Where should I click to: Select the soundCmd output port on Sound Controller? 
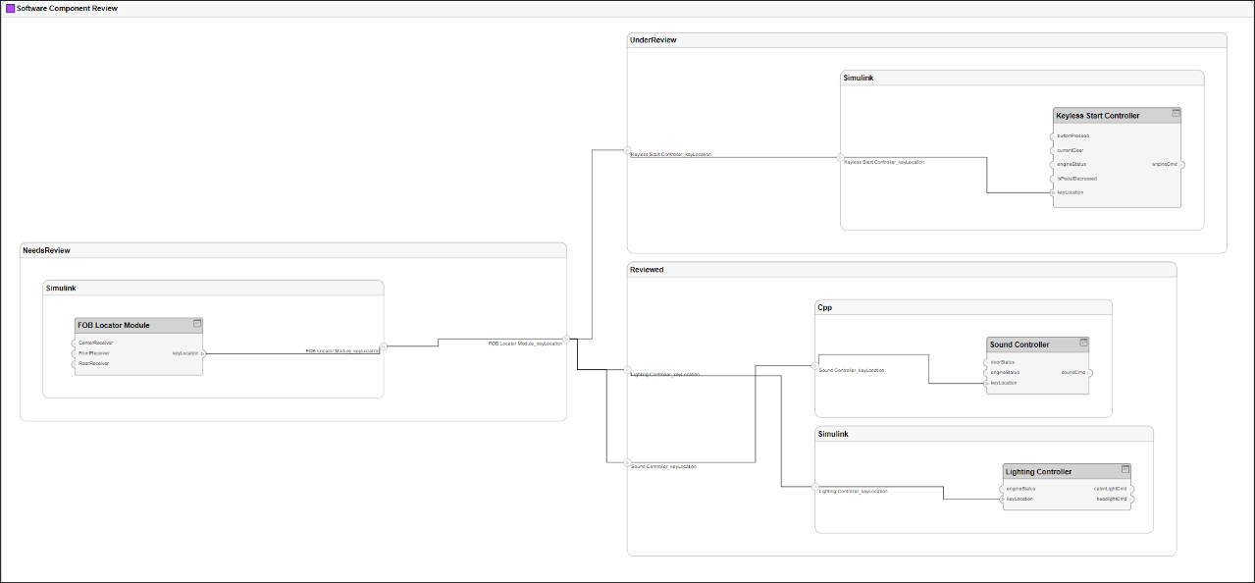[1089, 373]
